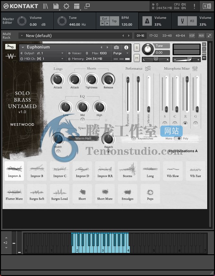This screenshot has height=276, width=215.
Task: Click the Ext sync button
Action: point(105,19)
